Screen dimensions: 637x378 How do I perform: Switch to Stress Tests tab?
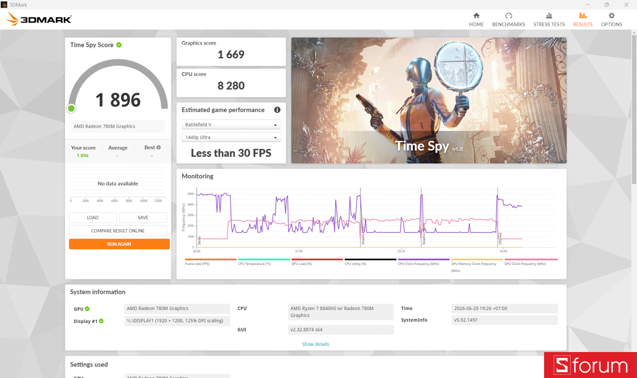tap(549, 20)
